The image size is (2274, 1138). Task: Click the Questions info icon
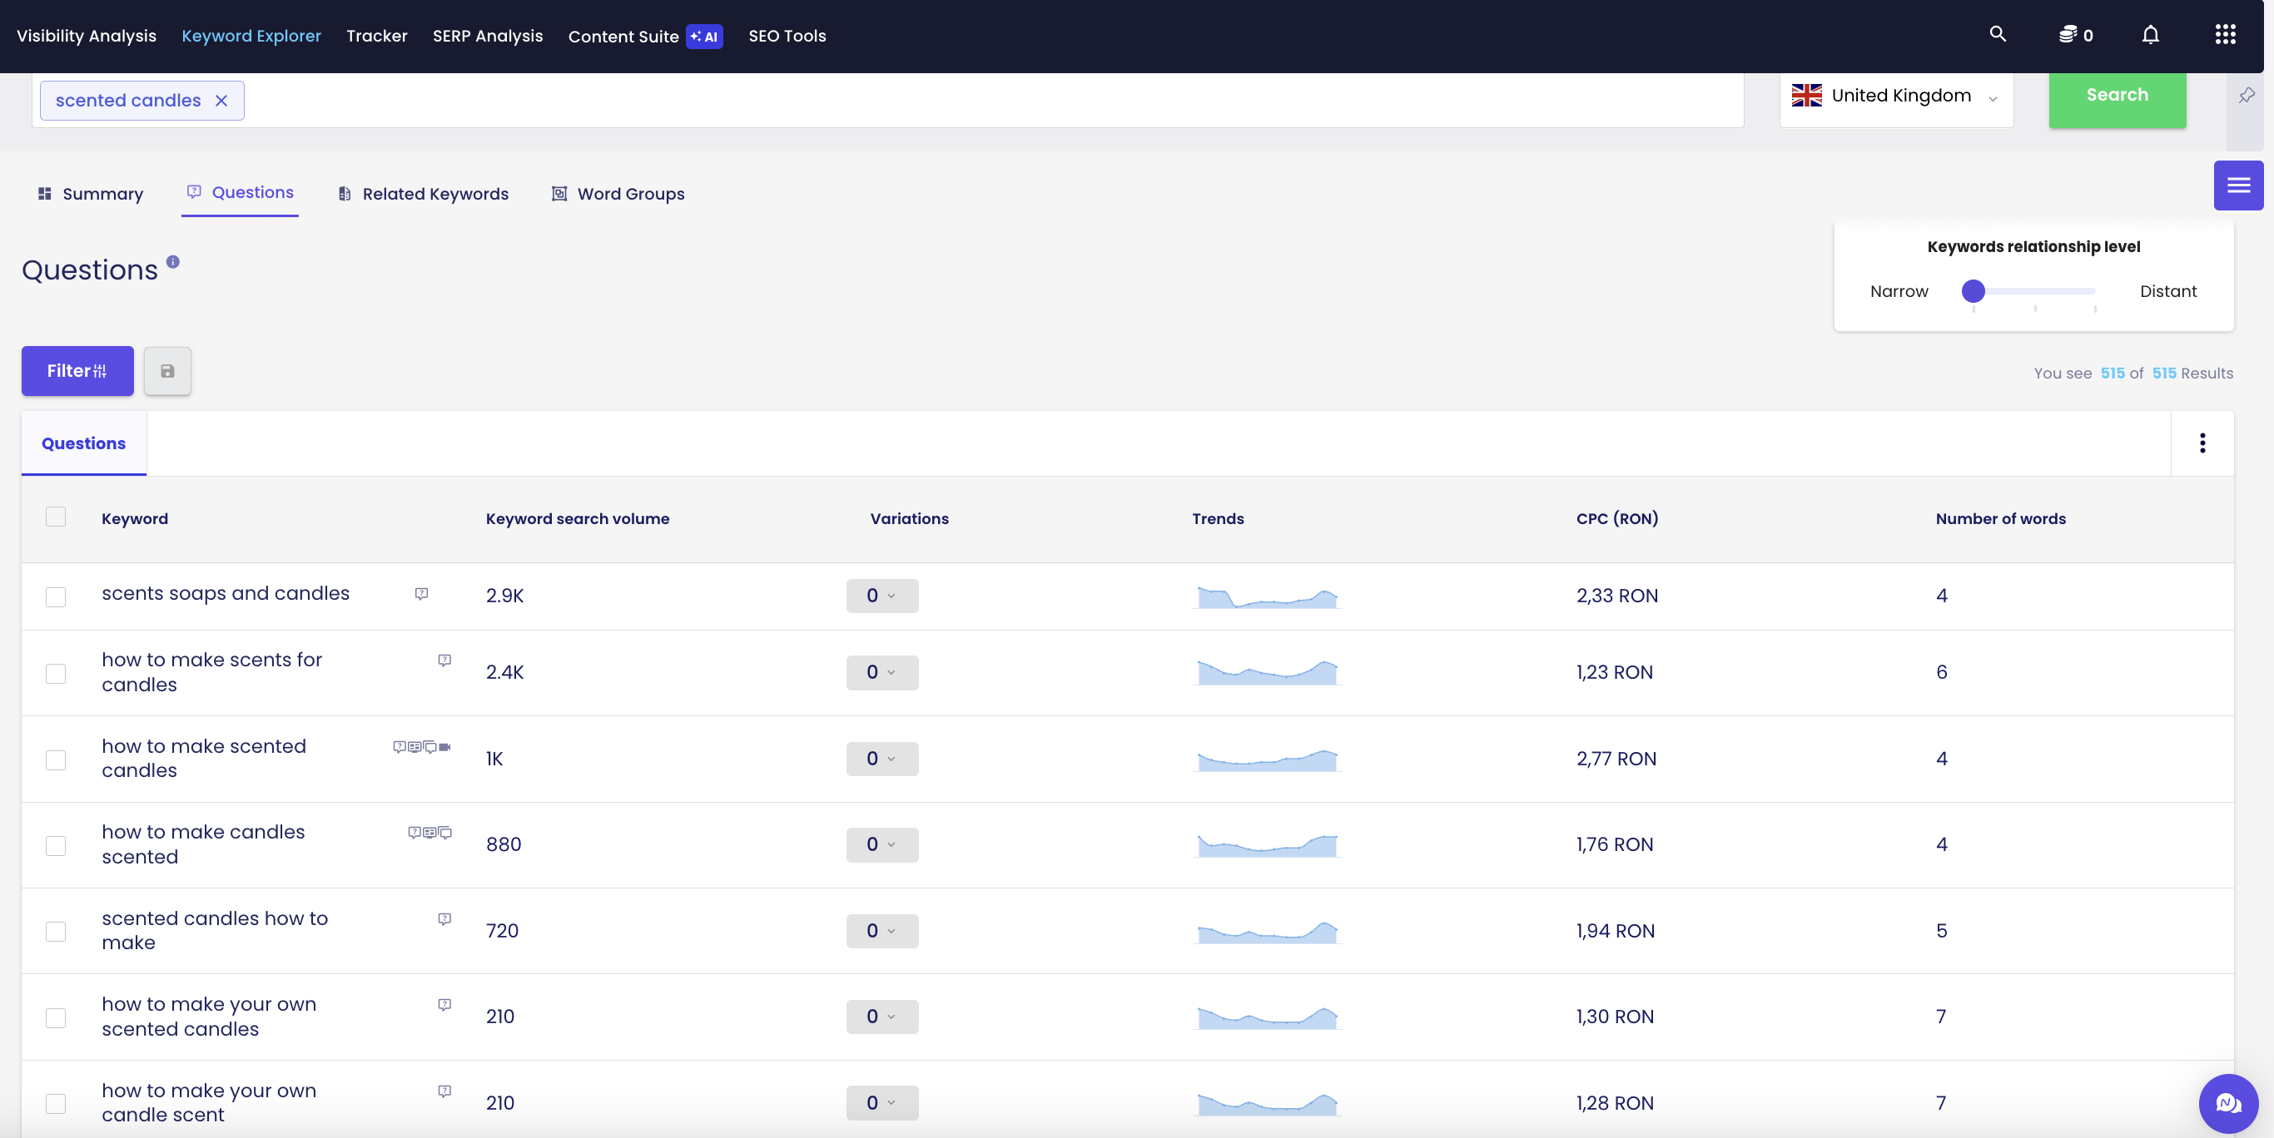click(173, 261)
